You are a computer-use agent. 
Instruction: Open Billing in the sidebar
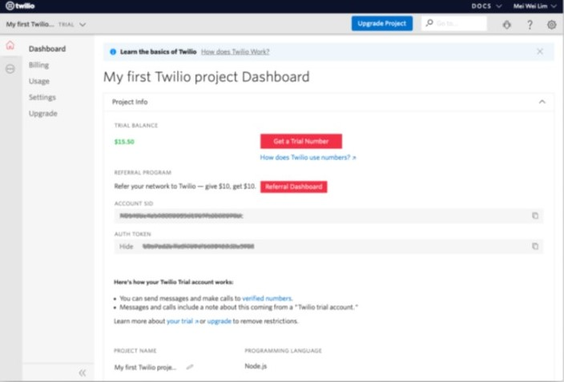38,65
